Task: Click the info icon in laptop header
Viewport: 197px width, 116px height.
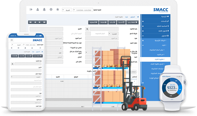Action: (51, 10)
